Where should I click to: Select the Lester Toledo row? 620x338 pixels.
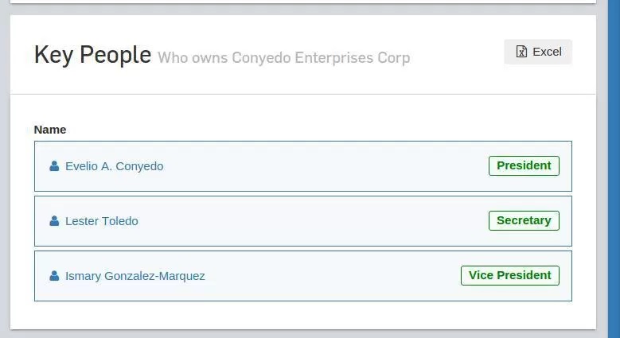pos(303,221)
